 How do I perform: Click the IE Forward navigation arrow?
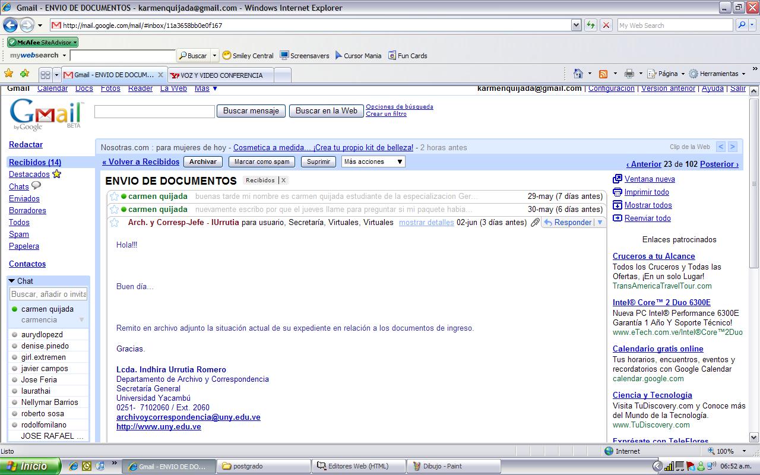pos(27,25)
